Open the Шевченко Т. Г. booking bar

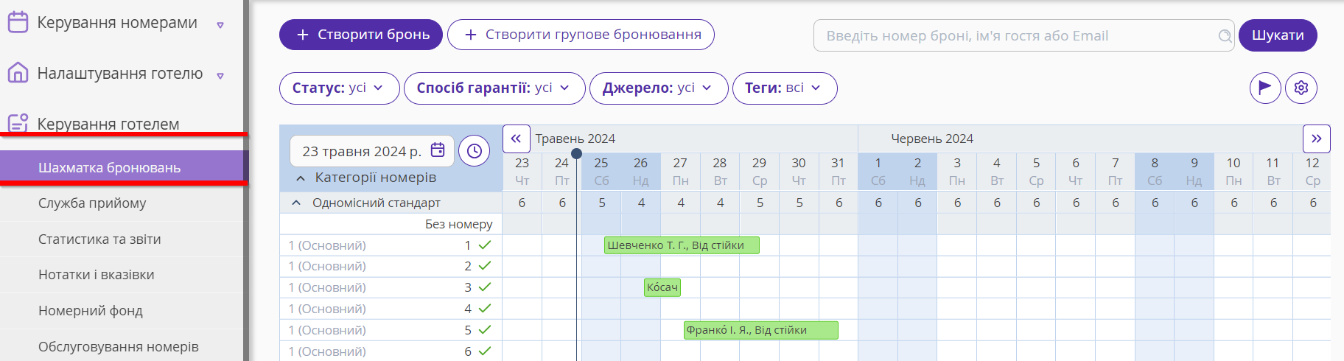pos(682,245)
